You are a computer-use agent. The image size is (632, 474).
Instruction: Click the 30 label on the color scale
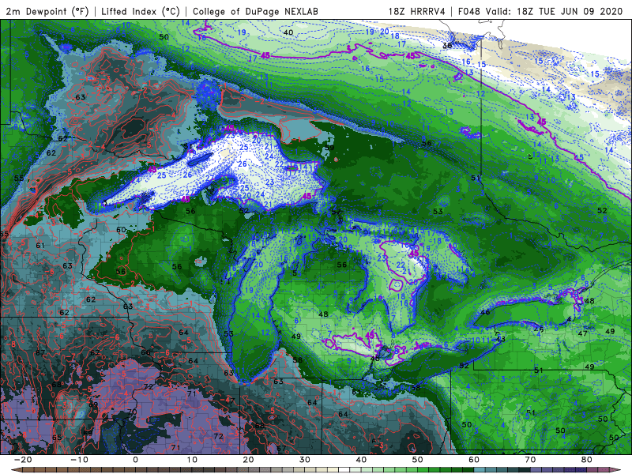305,460
